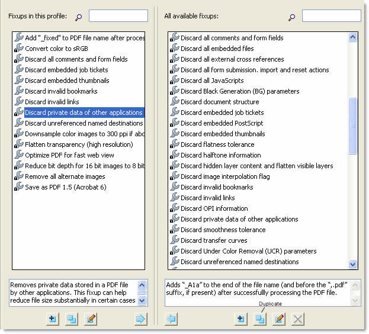The height and width of the screenshot is (334, 369).
Task: Click the new fixup icon under the profile list
Action: pos(52,319)
